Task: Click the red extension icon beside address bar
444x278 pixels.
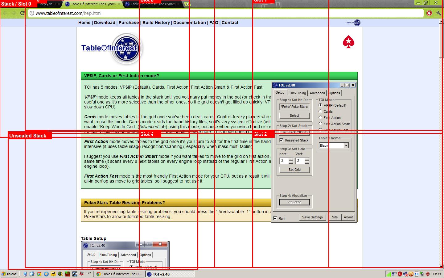Action: click(430, 13)
